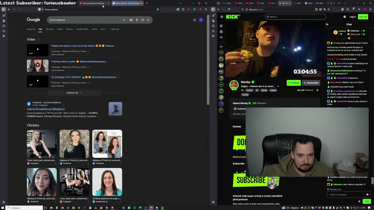This screenshot has height=210, width=374.
Task: Follow the Novby channel
Action: pyautogui.click(x=294, y=83)
